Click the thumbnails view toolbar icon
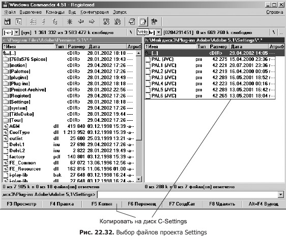 tap(33, 22)
